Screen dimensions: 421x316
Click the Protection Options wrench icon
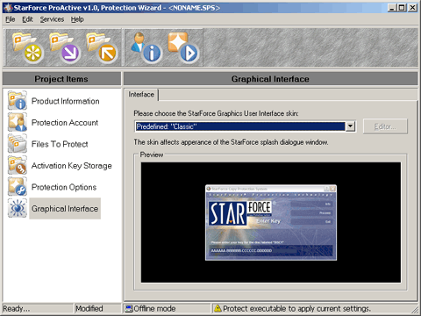18,187
